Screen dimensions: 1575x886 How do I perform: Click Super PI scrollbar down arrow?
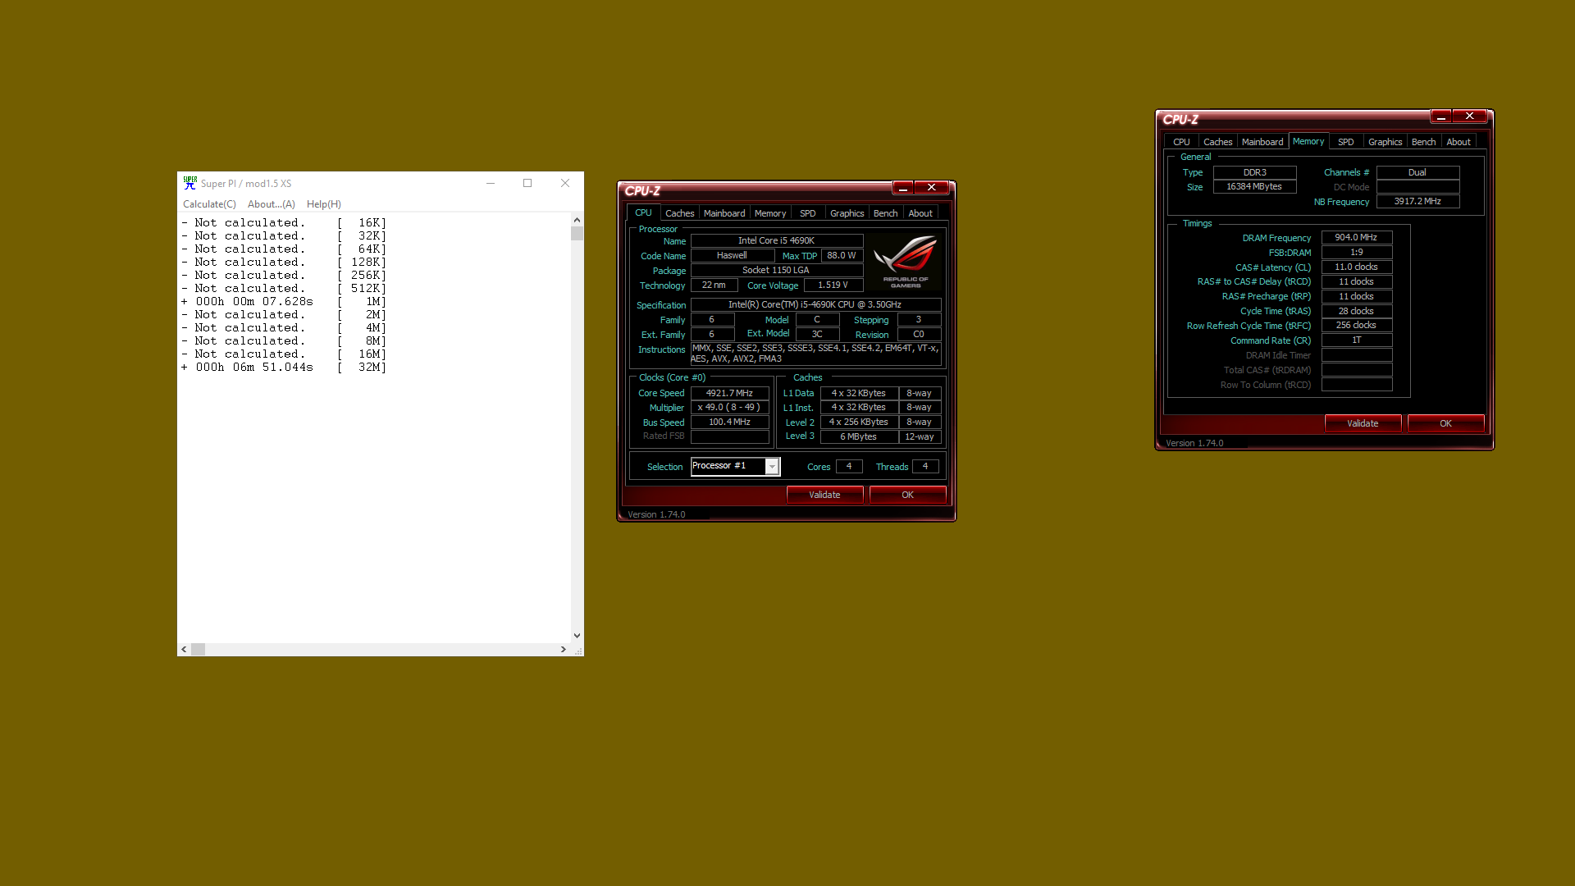coord(577,636)
